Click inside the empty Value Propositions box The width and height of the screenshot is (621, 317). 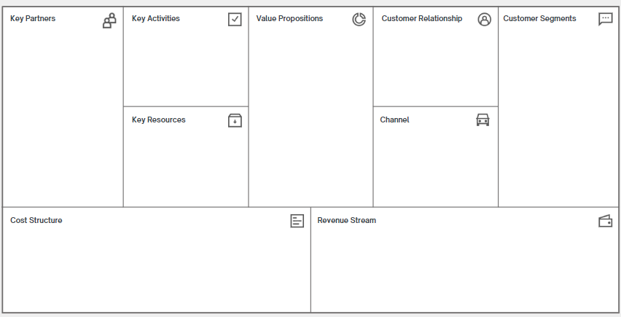(310, 117)
